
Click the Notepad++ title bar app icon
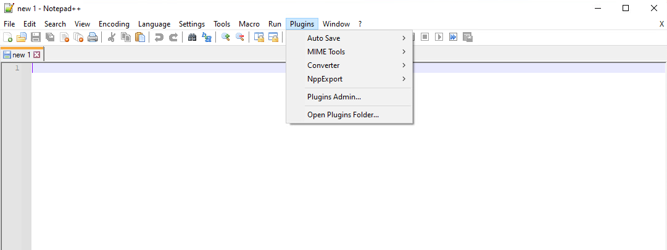tap(9, 8)
